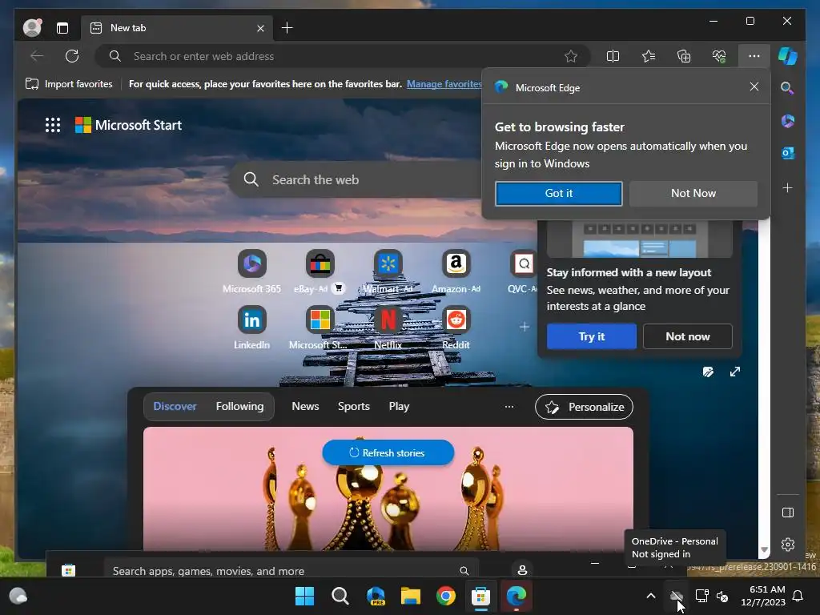This screenshot has width=820, height=615.
Task: Click the Personalize button
Action: tap(584, 407)
